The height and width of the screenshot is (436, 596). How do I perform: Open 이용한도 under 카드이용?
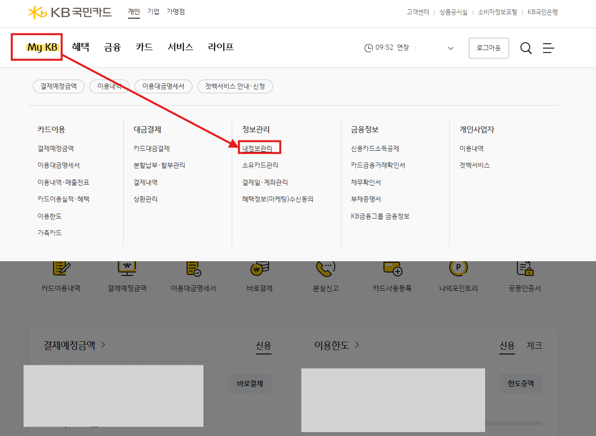click(x=50, y=216)
